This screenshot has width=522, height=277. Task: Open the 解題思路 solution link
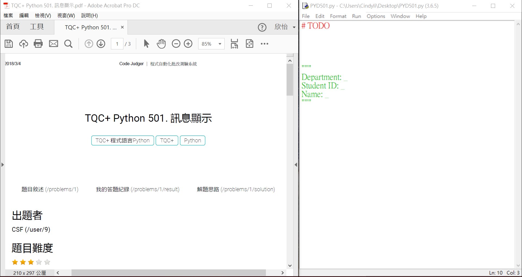click(236, 189)
